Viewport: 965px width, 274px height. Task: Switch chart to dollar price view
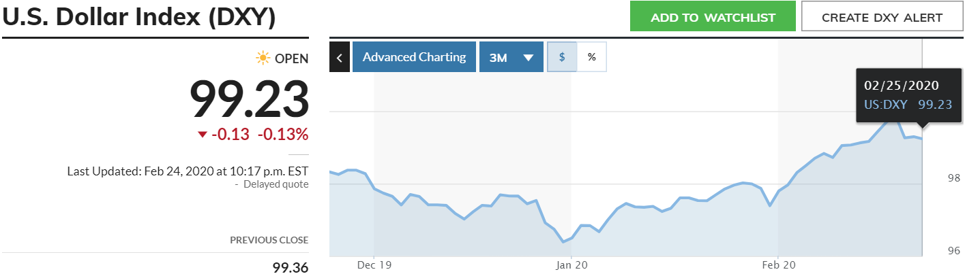[562, 57]
